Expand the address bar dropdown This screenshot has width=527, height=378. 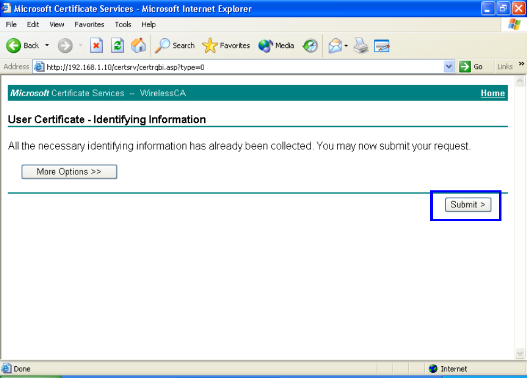(448, 67)
